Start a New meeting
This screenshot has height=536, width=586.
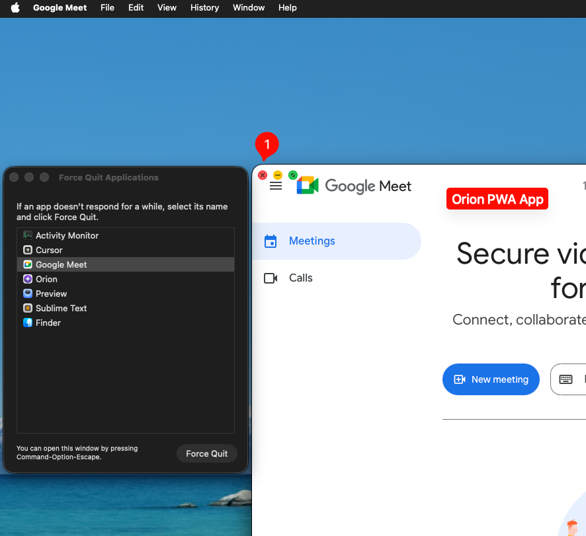click(x=491, y=379)
